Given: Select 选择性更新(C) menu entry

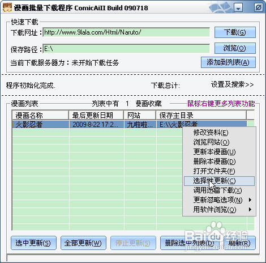Looking at the screenshot, I should (219, 181).
